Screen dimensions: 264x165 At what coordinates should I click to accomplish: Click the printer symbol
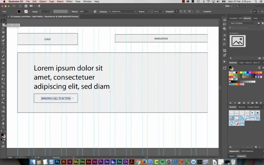click(x=242, y=123)
